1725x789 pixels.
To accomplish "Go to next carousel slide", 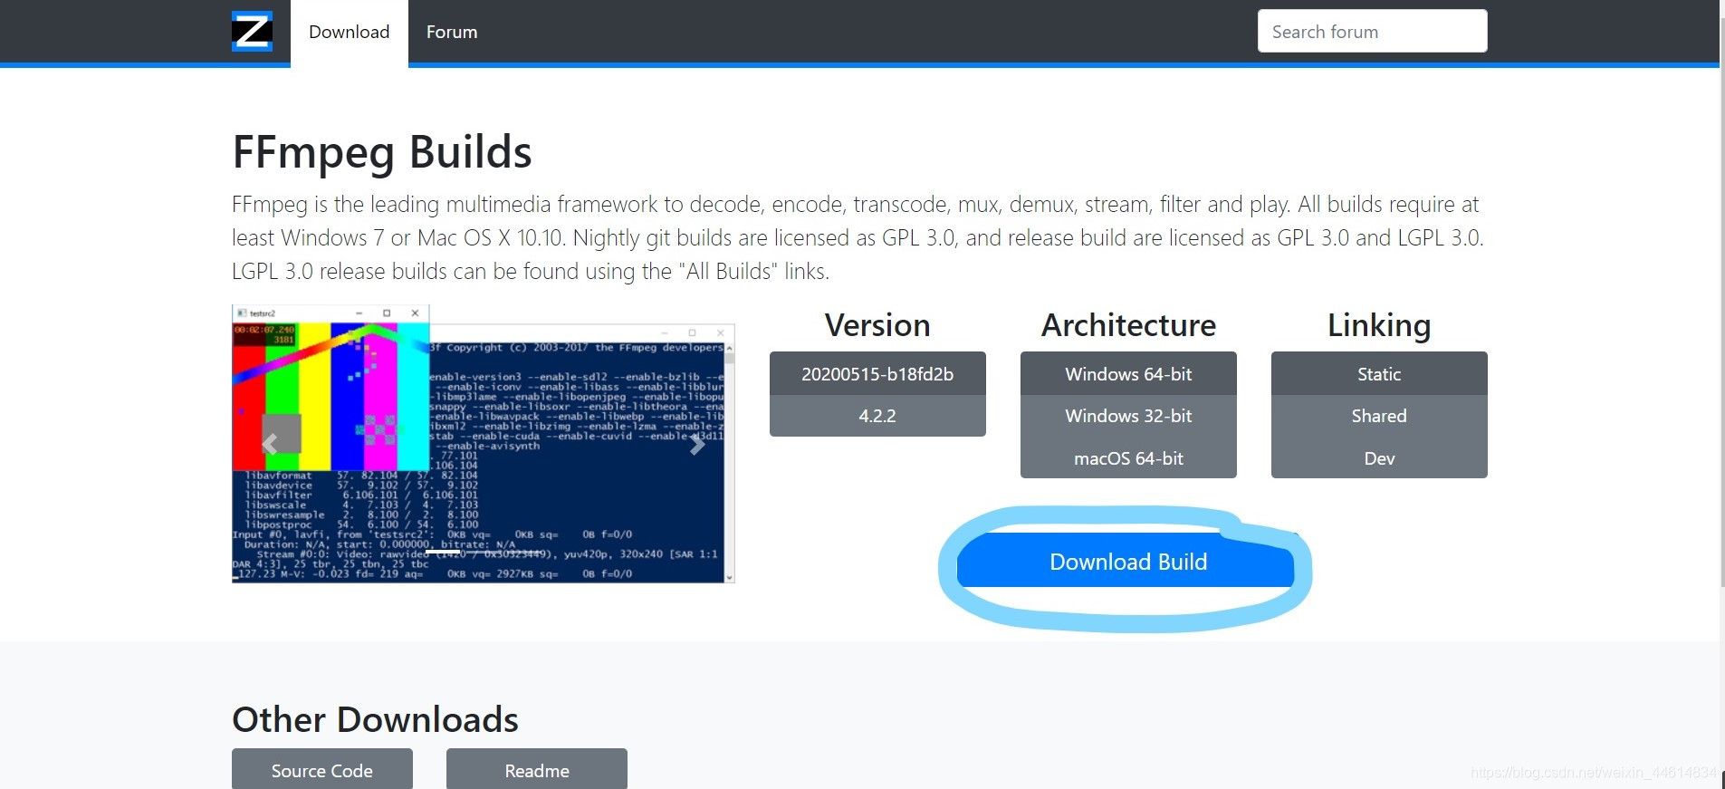I will (696, 444).
